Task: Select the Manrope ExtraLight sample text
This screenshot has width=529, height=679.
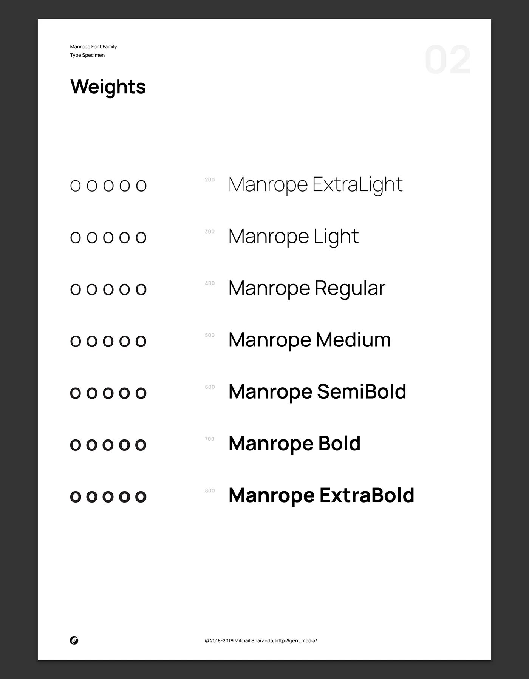Action: (x=316, y=184)
